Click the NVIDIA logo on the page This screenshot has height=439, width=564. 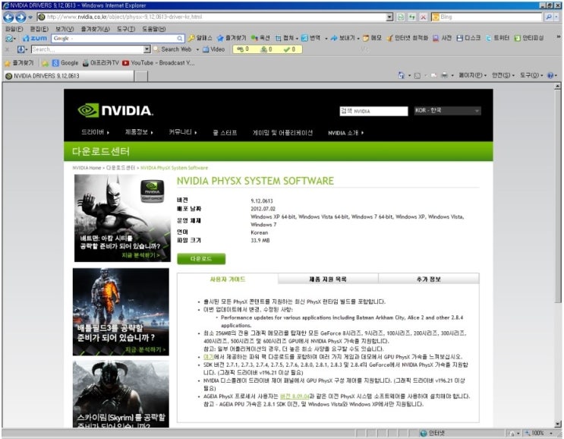tap(115, 110)
